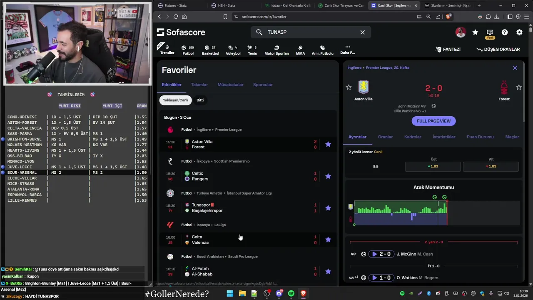The height and width of the screenshot is (300, 533).
Task: Click the search field containing TUNASP
Action: 311,32
